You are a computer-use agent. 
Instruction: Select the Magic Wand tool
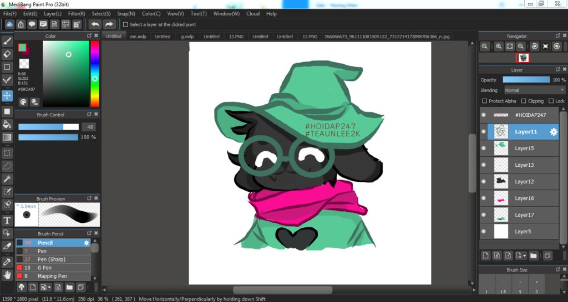click(x=7, y=178)
